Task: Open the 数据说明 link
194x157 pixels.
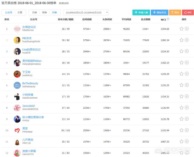Action: [x=64, y=3]
